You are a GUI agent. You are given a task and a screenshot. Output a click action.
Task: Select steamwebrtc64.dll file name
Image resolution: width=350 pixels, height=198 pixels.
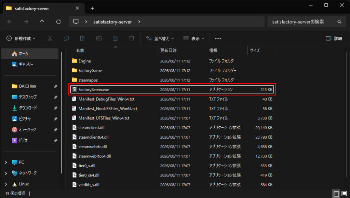point(95,156)
